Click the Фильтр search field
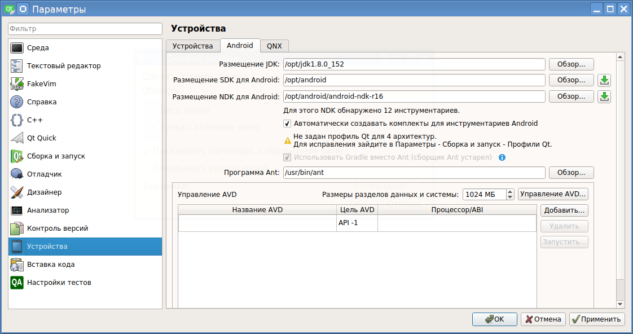This screenshot has width=633, height=334. (85, 29)
